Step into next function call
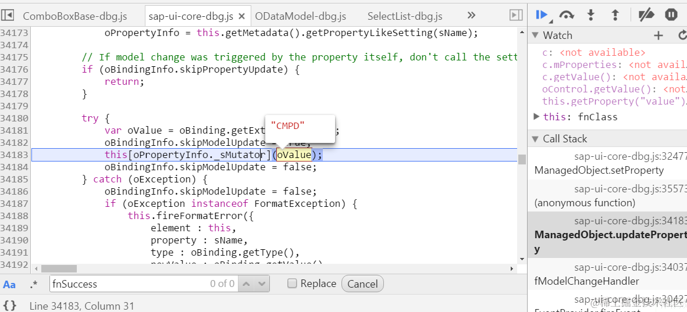The height and width of the screenshot is (312, 687). tap(590, 15)
